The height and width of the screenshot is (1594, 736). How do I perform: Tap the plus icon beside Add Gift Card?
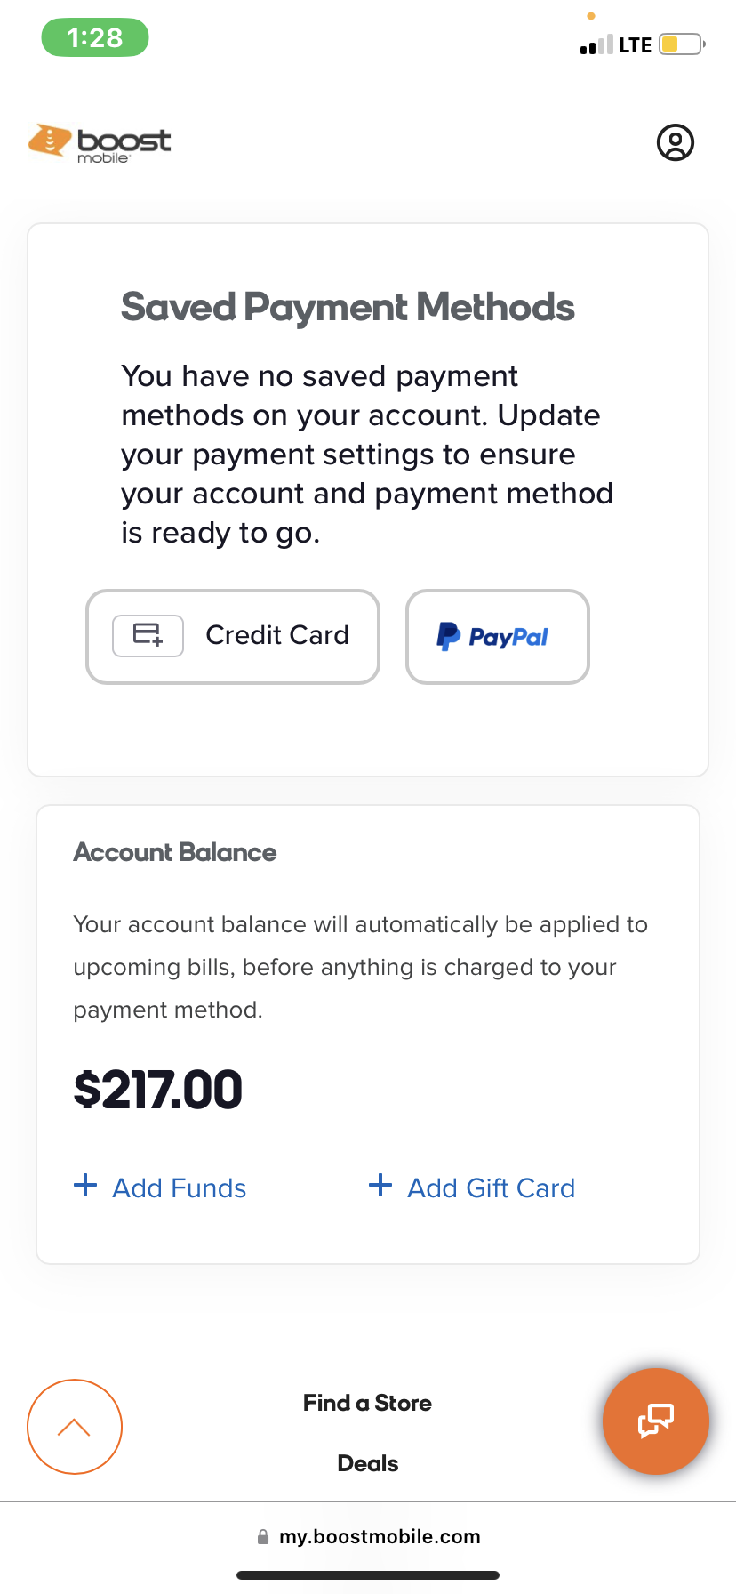pos(380,1186)
